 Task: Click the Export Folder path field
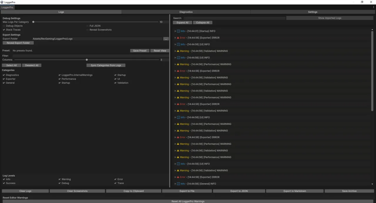click(x=97, y=39)
